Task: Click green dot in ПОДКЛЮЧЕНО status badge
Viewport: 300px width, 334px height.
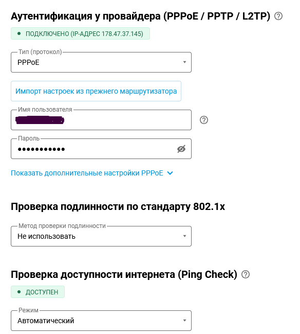Action: coord(19,33)
